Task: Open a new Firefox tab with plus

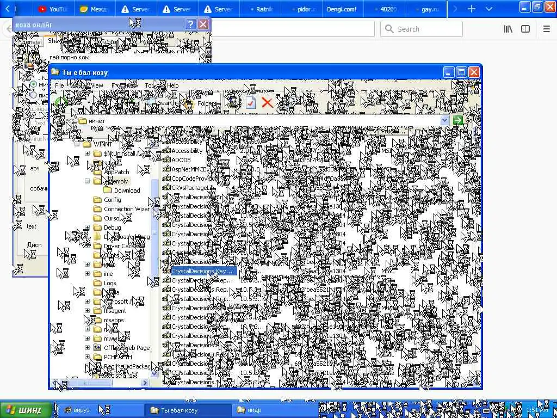Action: pyautogui.click(x=472, y=9)
